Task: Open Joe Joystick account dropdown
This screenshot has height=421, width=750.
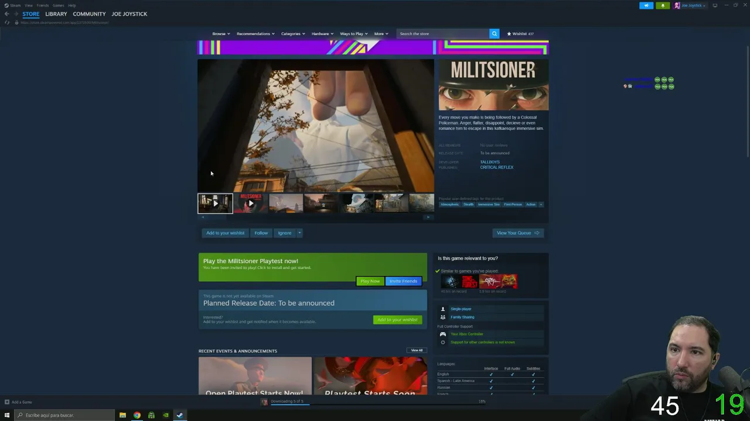Action: [x=690, y=5]
